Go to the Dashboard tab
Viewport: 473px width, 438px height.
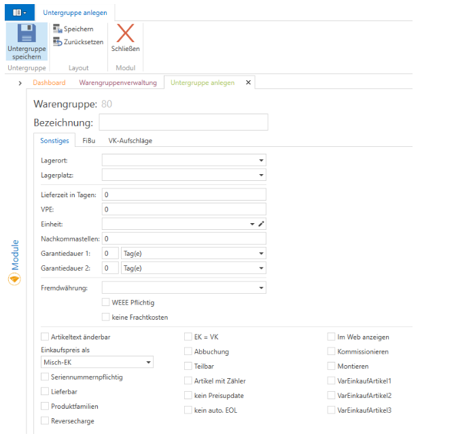tap(49, 83)
